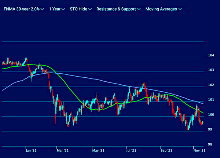Click the 99 price label on right axis
Viewport: 220px width, 158px height.
pos(211,130)
